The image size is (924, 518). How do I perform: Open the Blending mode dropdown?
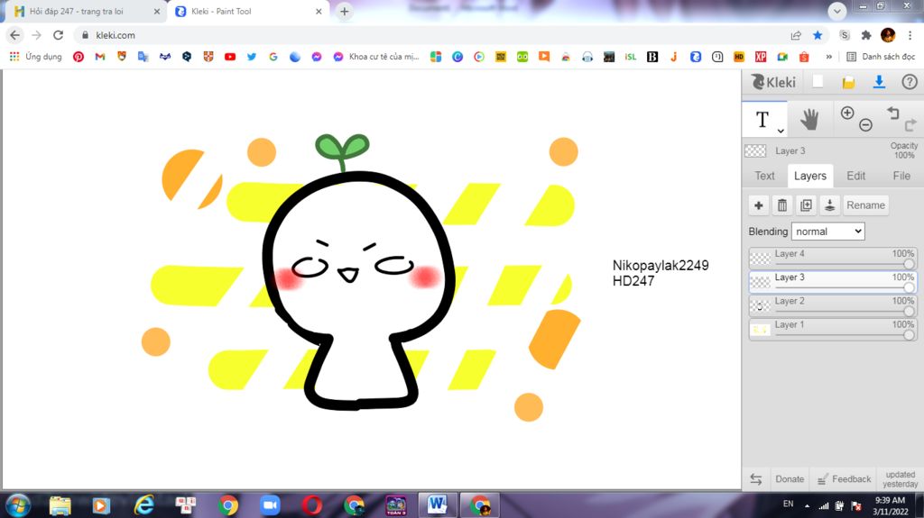click(828, 232)
